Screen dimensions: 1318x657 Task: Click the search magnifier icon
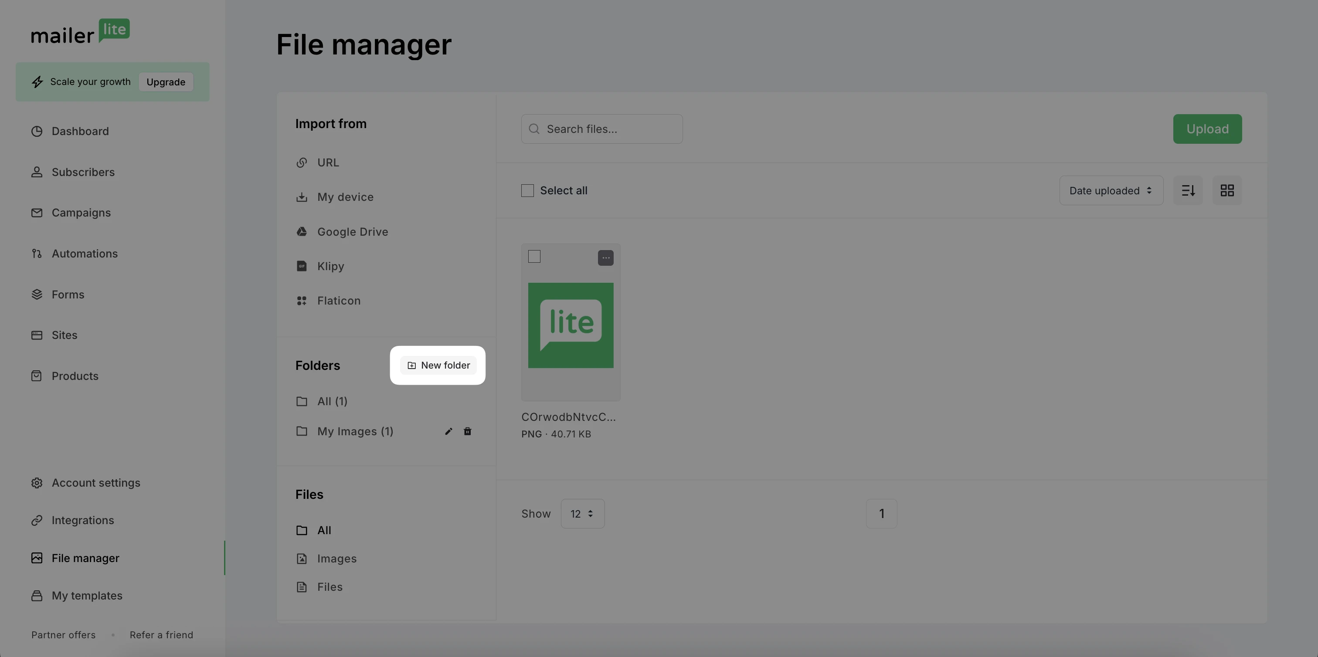pos(534,129)
